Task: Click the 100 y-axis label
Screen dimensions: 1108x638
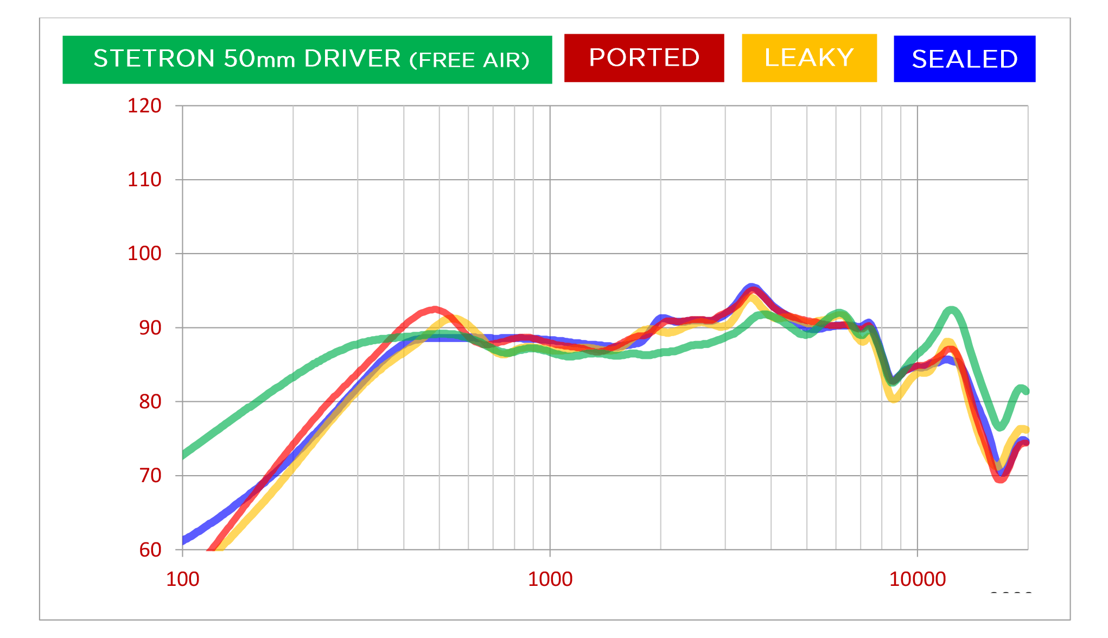Action: coord(144,254)
